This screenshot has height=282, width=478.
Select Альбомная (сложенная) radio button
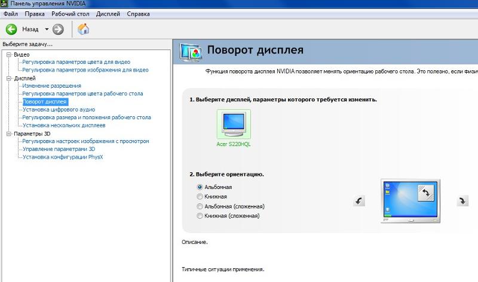[x=200, y=206]
